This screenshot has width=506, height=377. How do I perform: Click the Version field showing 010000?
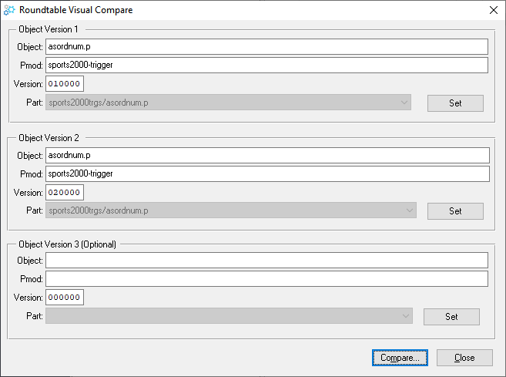[65, 84]
